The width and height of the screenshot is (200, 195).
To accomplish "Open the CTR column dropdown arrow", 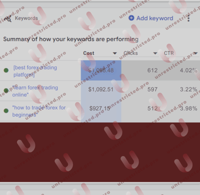I will coord(196,53).
